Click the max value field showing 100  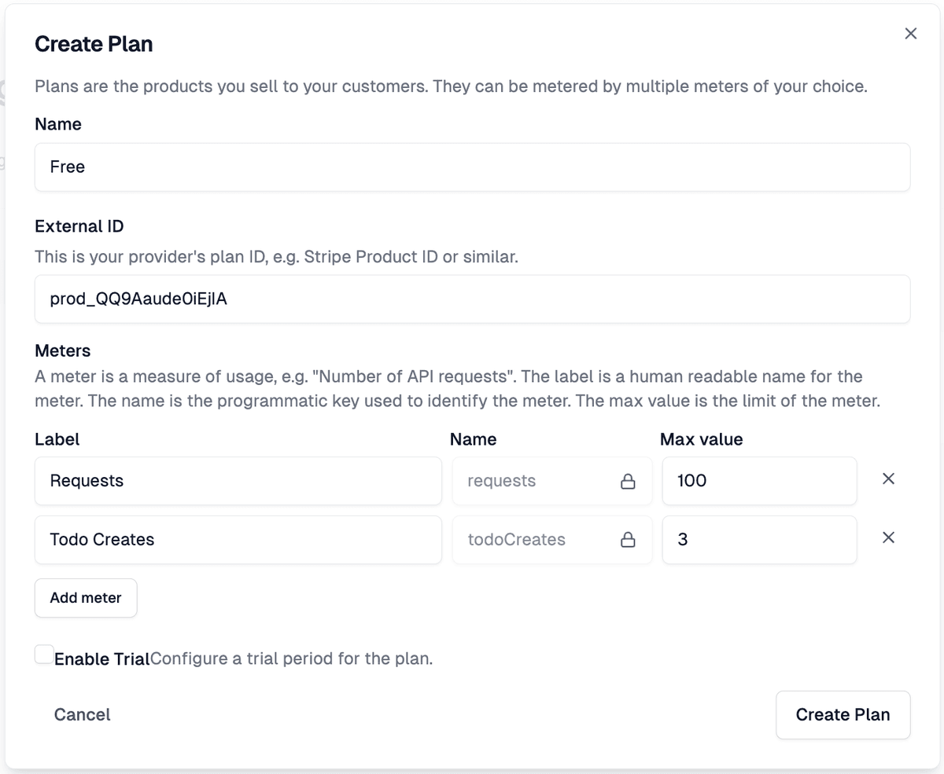(755, 481)
